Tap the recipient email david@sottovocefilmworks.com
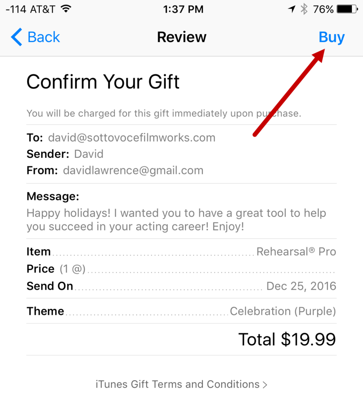 click(131, 138)
